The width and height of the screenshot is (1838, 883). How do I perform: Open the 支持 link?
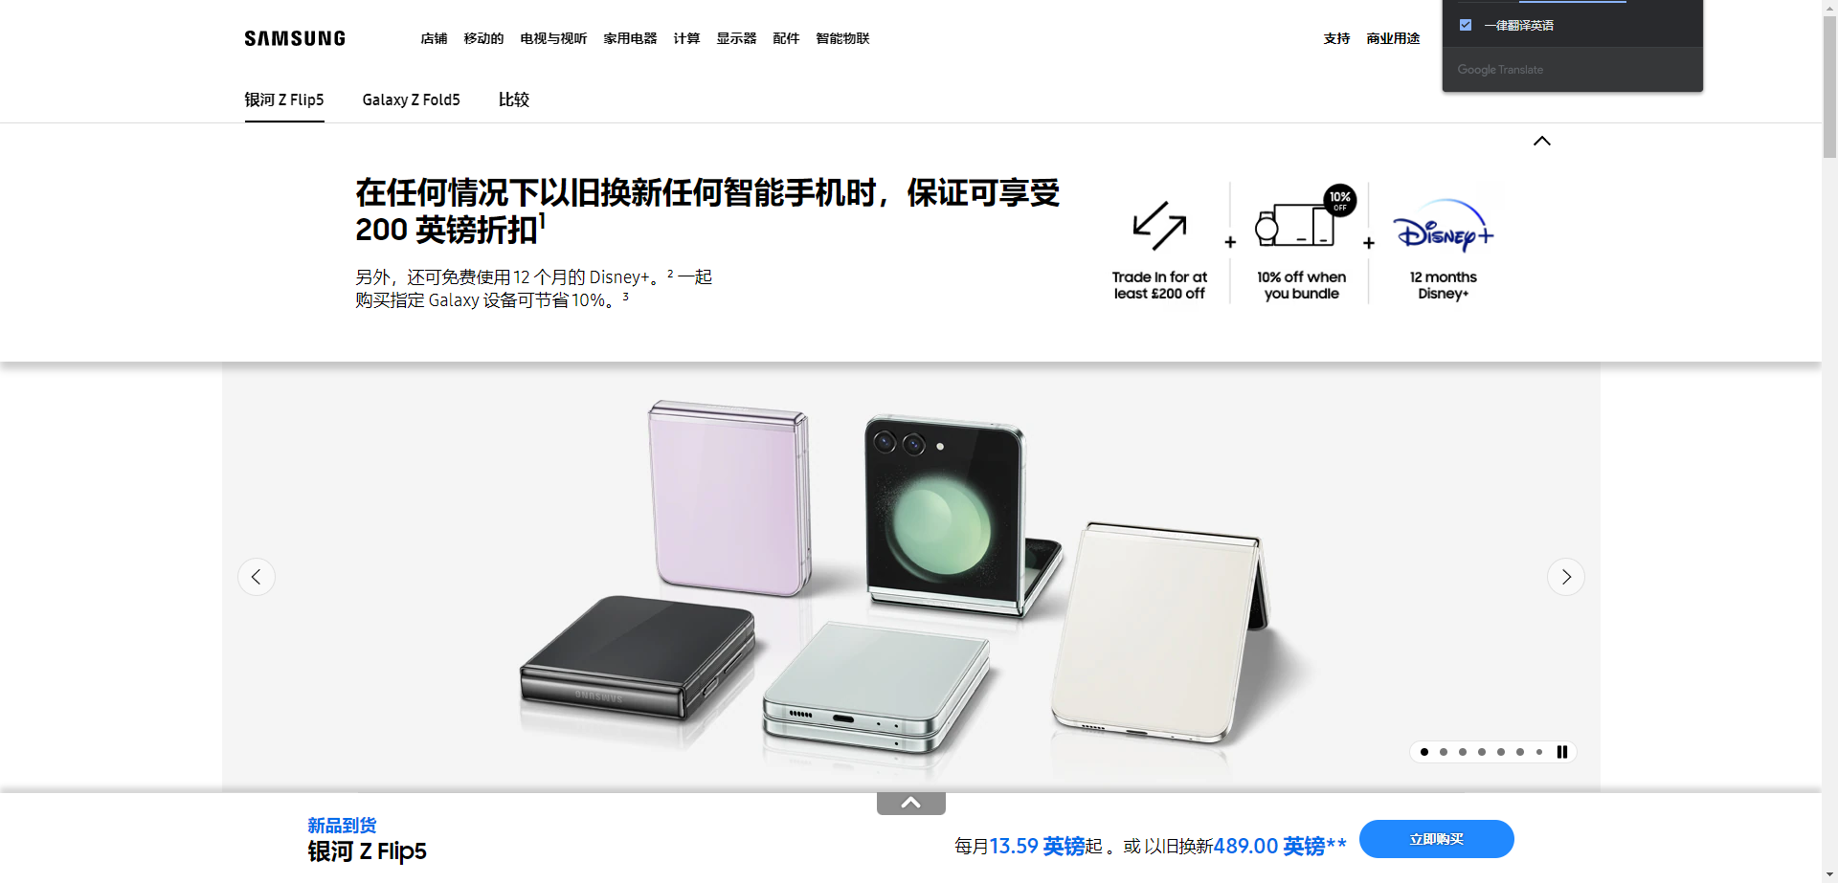coord(1336,38)
